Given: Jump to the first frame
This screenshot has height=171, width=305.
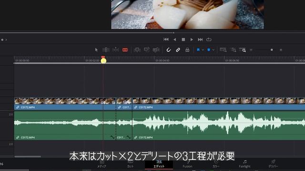Looking at the screenshot, I should click(x=166, y=39).
